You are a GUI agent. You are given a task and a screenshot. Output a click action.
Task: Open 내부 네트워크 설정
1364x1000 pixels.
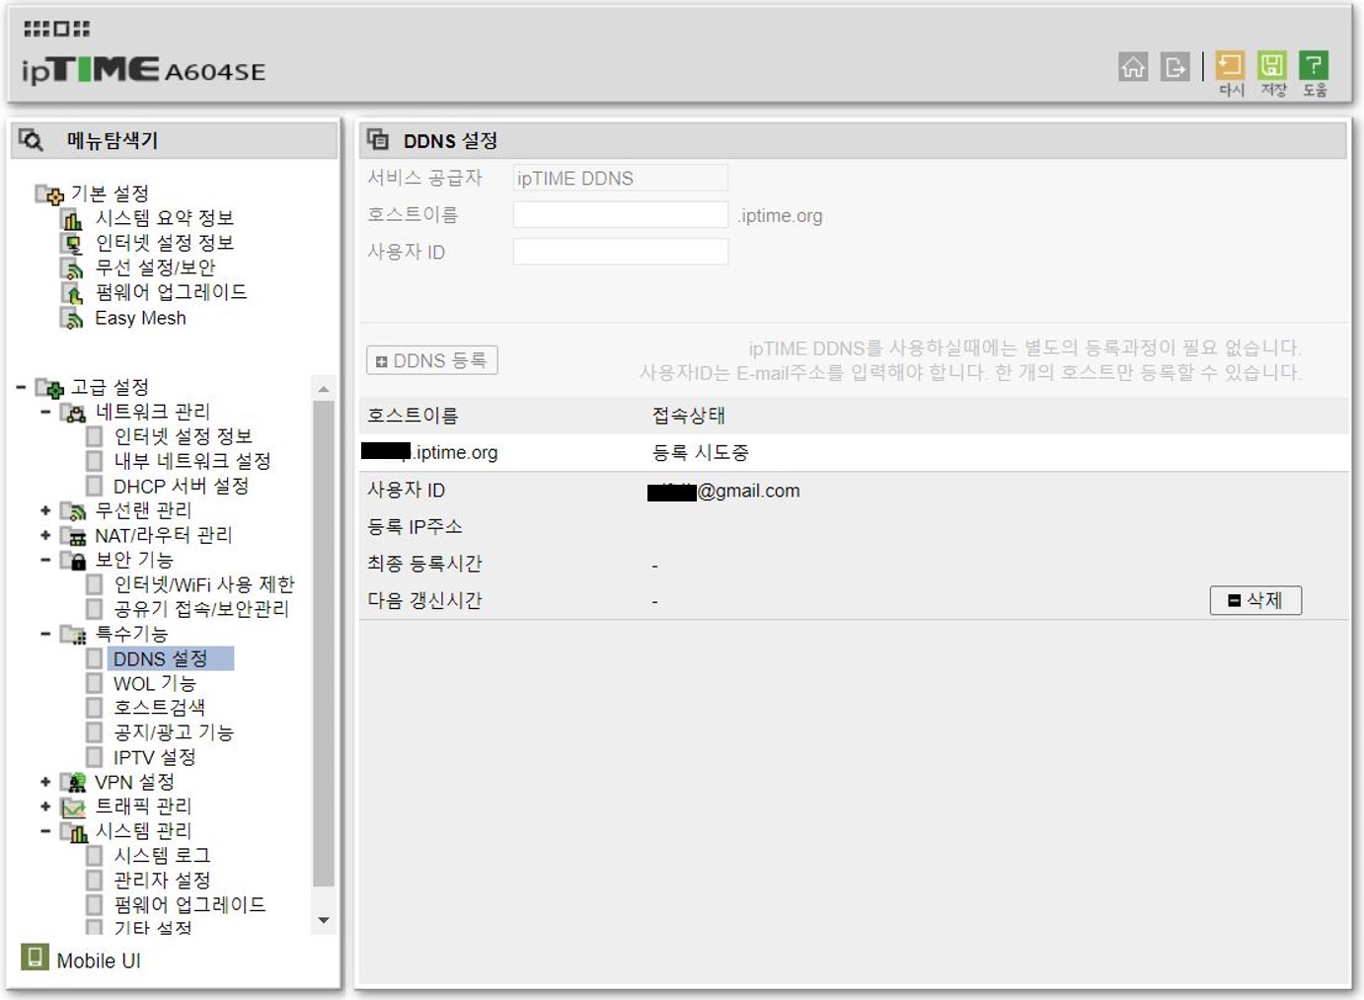(191, 461)
